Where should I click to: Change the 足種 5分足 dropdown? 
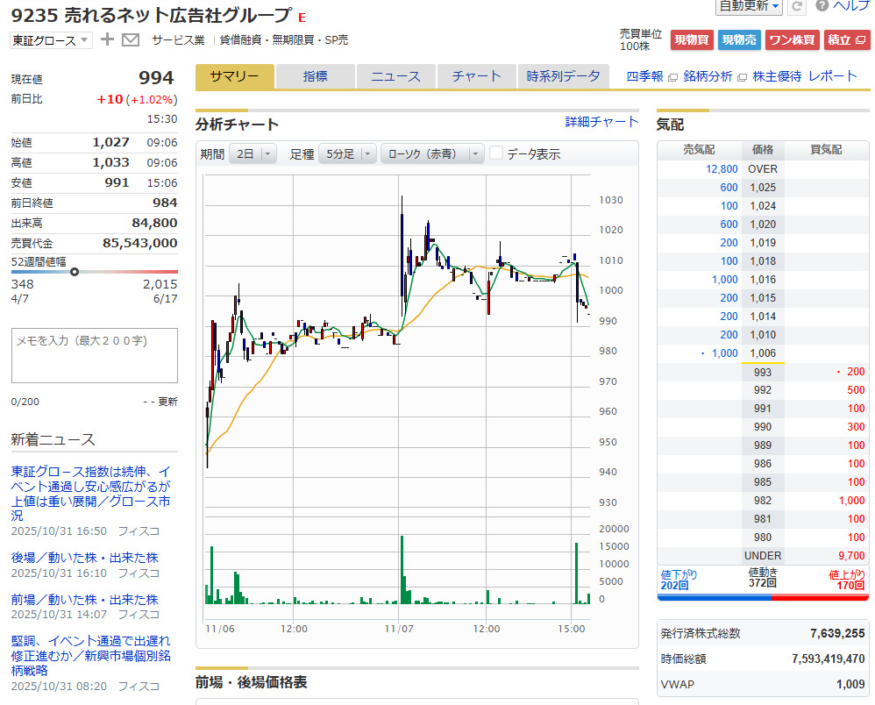click(347, 153)
